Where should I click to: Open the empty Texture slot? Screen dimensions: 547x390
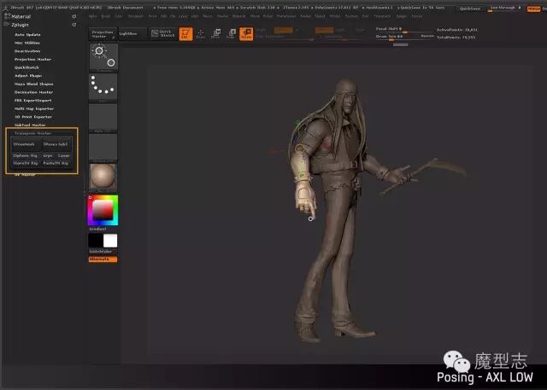[103, 148]
